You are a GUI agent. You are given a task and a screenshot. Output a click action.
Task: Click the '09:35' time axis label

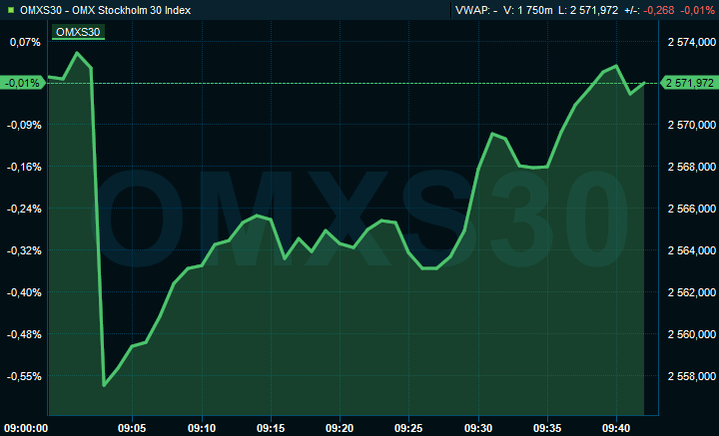pyautogui.click(x=547, y=428)
